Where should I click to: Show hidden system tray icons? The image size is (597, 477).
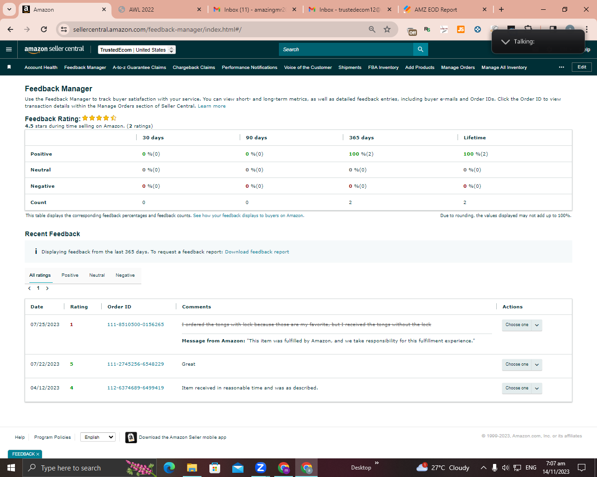[x=484, y=468]
